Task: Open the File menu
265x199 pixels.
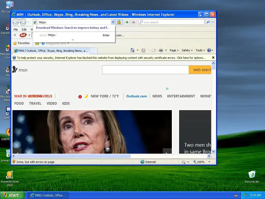Action: coord(16,30)
